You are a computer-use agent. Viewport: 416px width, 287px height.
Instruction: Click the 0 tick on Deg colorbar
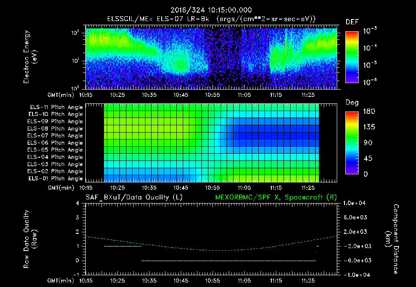pos(366,174)
